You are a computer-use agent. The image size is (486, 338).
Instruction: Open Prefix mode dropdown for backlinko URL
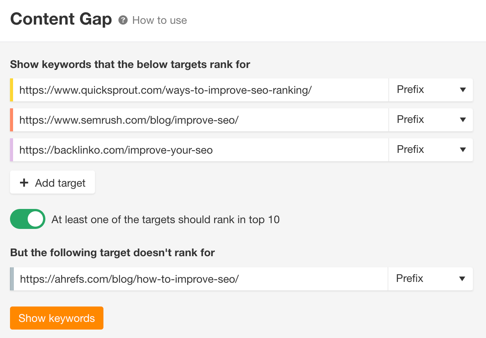[x=431, y=150]
